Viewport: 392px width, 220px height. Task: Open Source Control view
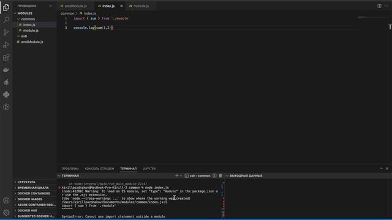(x=6, y=32)
